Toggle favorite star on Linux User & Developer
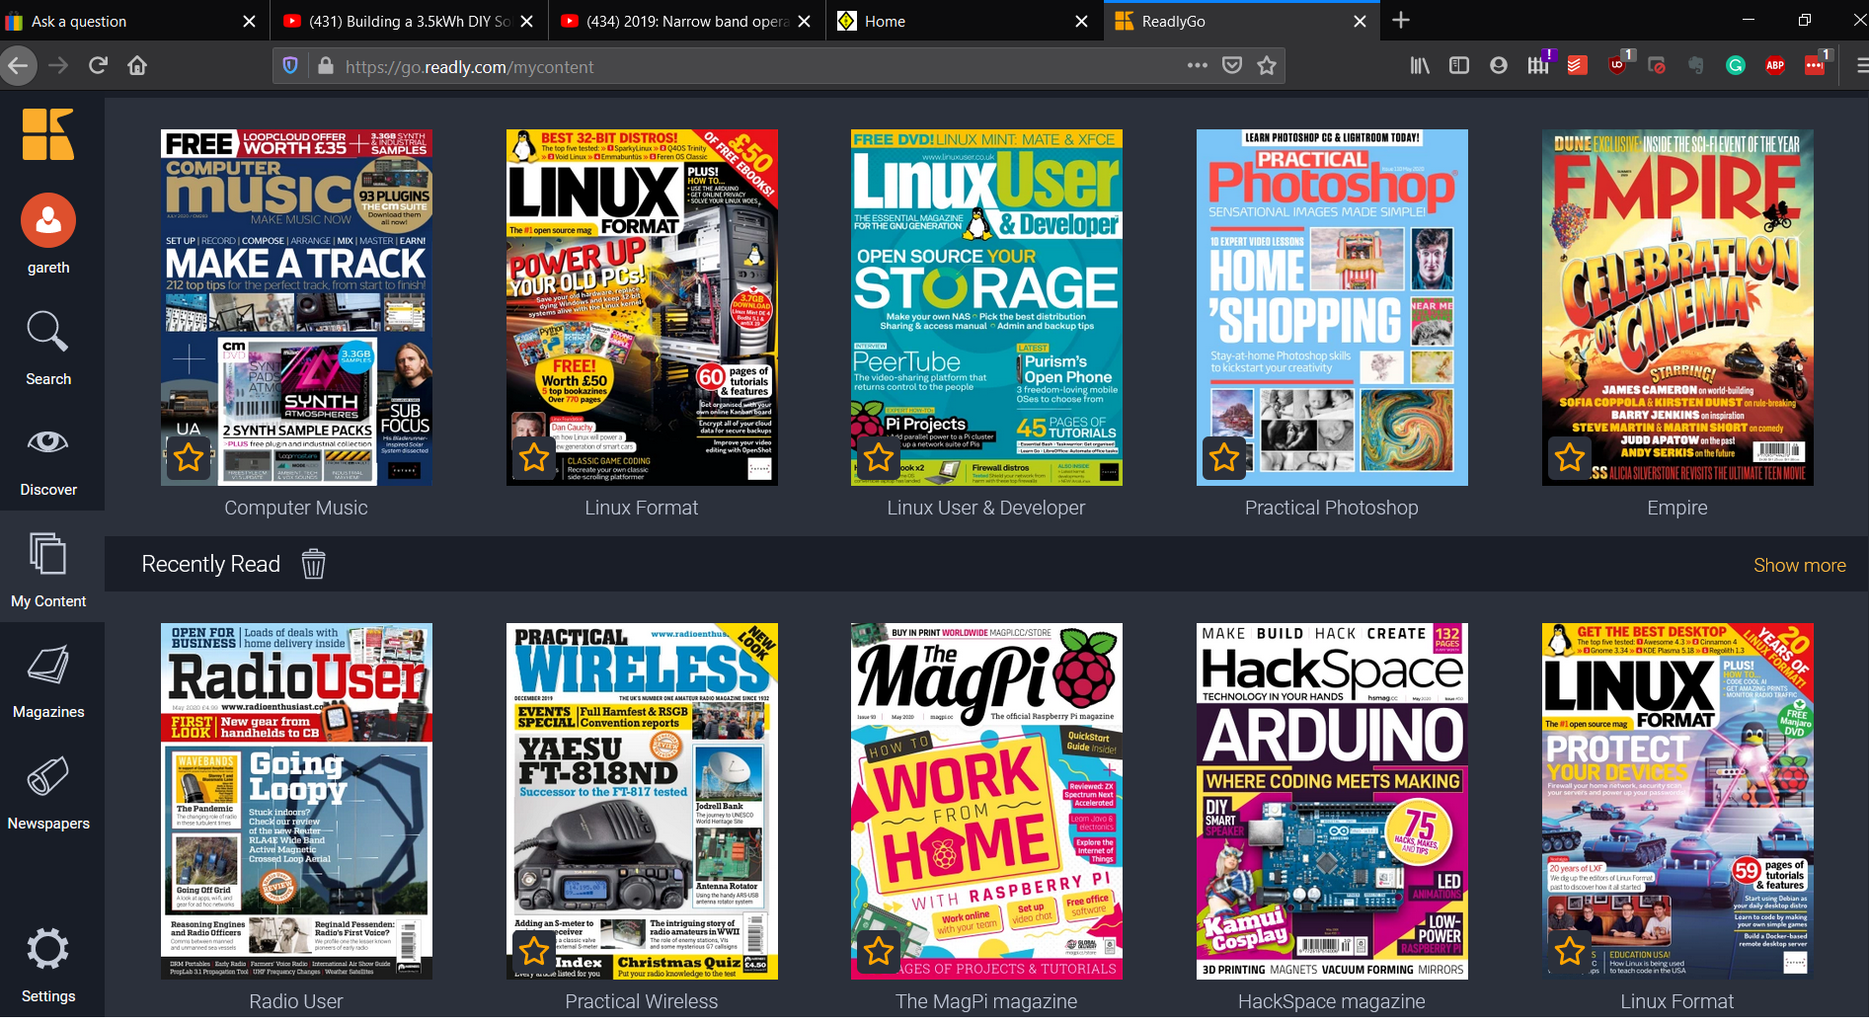Image resolution: width=1869 pixels, height=1025 pixels. 879,457
